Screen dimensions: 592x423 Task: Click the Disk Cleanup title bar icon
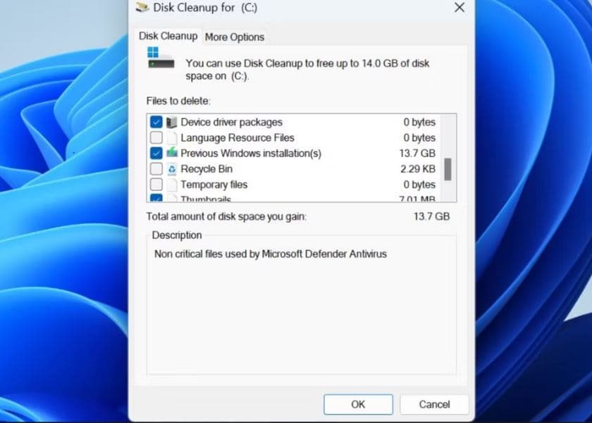(142, 8)
